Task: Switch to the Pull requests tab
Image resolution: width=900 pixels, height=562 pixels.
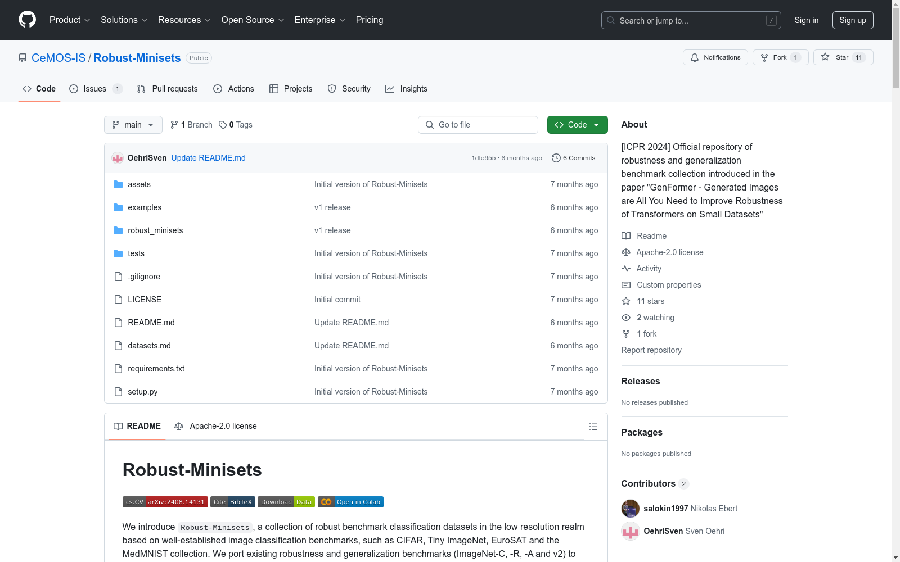Action: (x=168, y=89)
